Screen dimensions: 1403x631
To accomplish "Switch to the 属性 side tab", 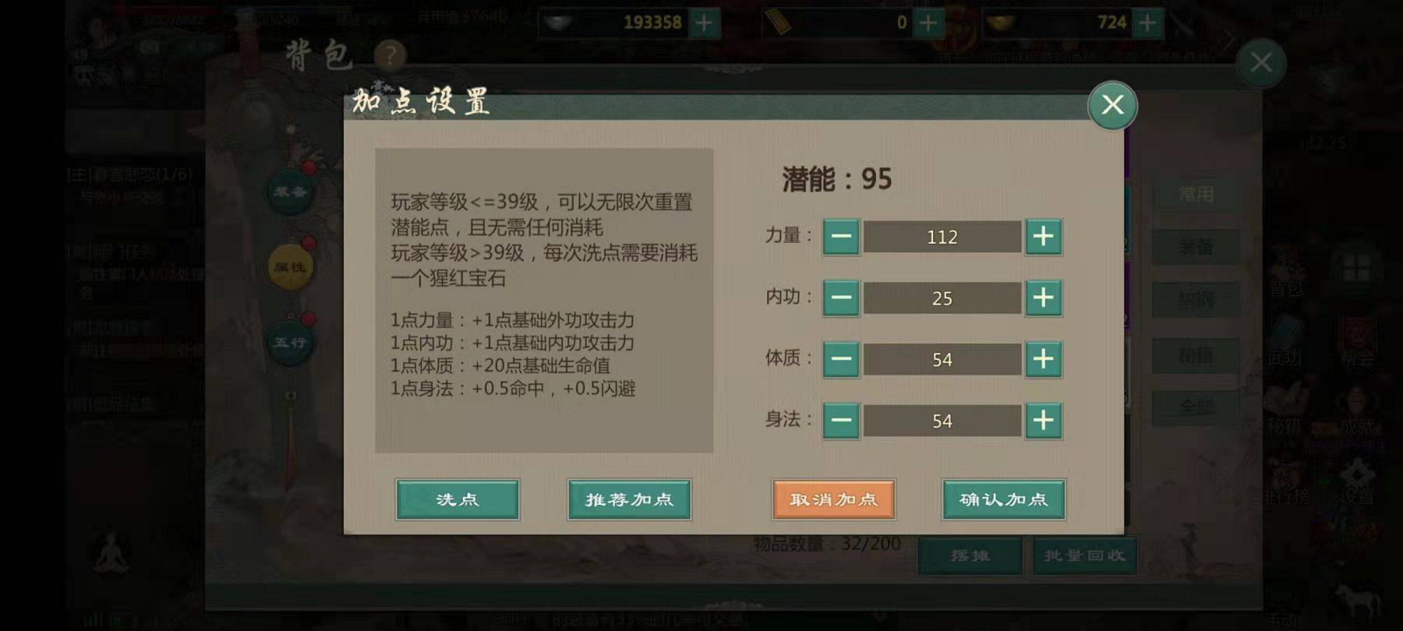I will [290, 266].
